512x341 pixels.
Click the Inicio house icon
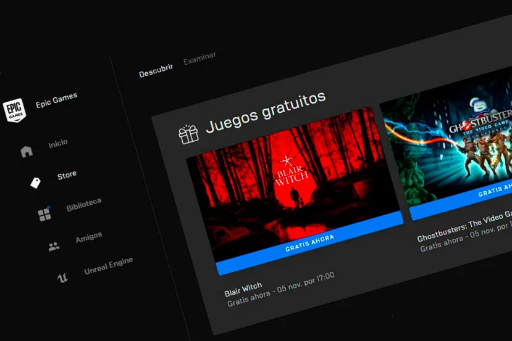[x=27, y=152]
